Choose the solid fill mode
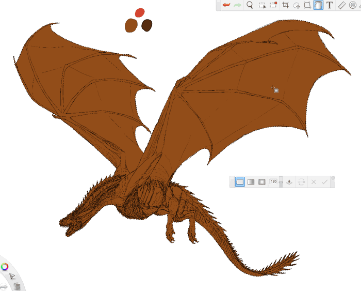The width and height of the screenshot is (361, 291). 240,182
